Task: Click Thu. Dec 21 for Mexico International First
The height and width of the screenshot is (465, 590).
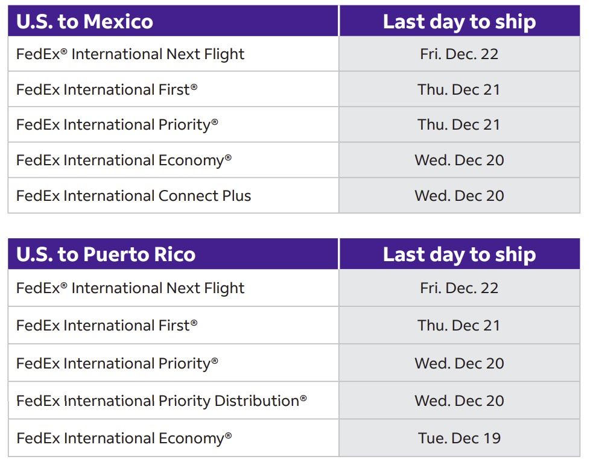Action: (459, 90)
